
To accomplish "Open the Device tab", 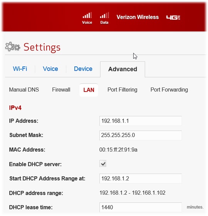I will pos(83,69).
